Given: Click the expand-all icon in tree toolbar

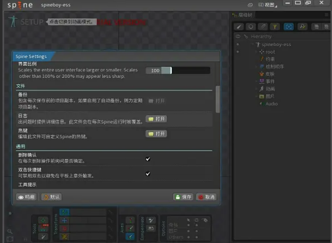Looking at the screenshot, I should click(x=316, y=27).
